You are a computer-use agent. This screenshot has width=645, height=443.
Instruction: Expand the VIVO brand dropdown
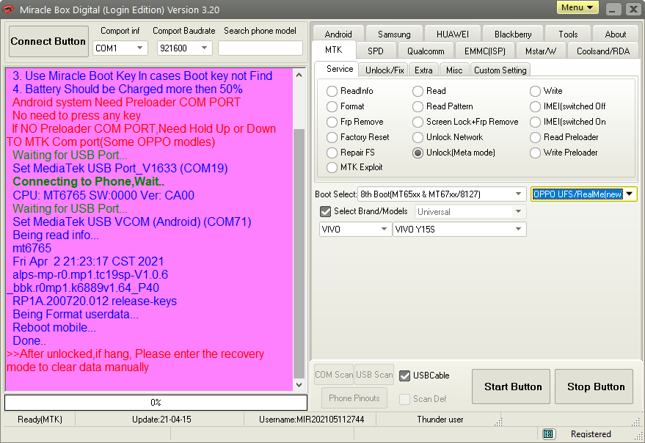[384, 229]
